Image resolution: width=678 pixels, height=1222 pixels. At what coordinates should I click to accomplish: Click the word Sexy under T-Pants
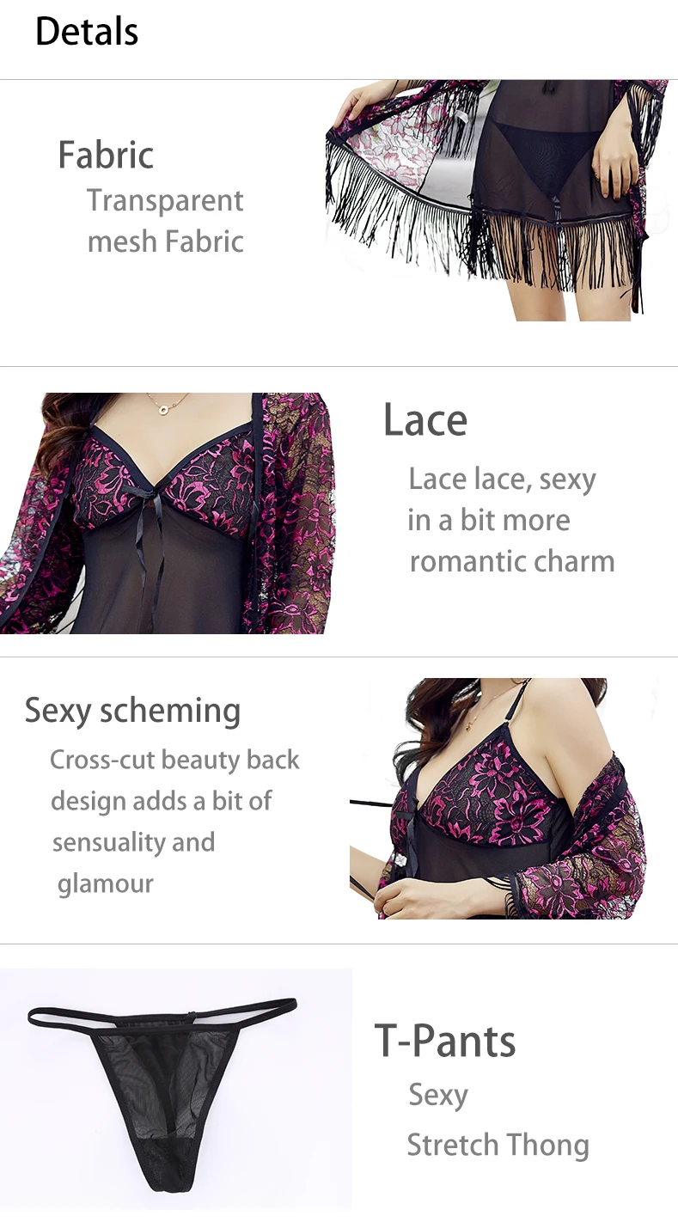pos(438,1095)
